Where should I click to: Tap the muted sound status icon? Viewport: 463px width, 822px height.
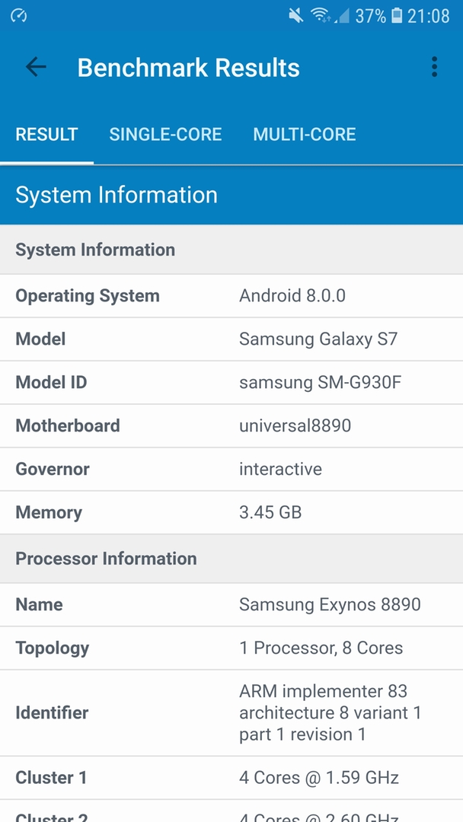[x=295, y=16]
